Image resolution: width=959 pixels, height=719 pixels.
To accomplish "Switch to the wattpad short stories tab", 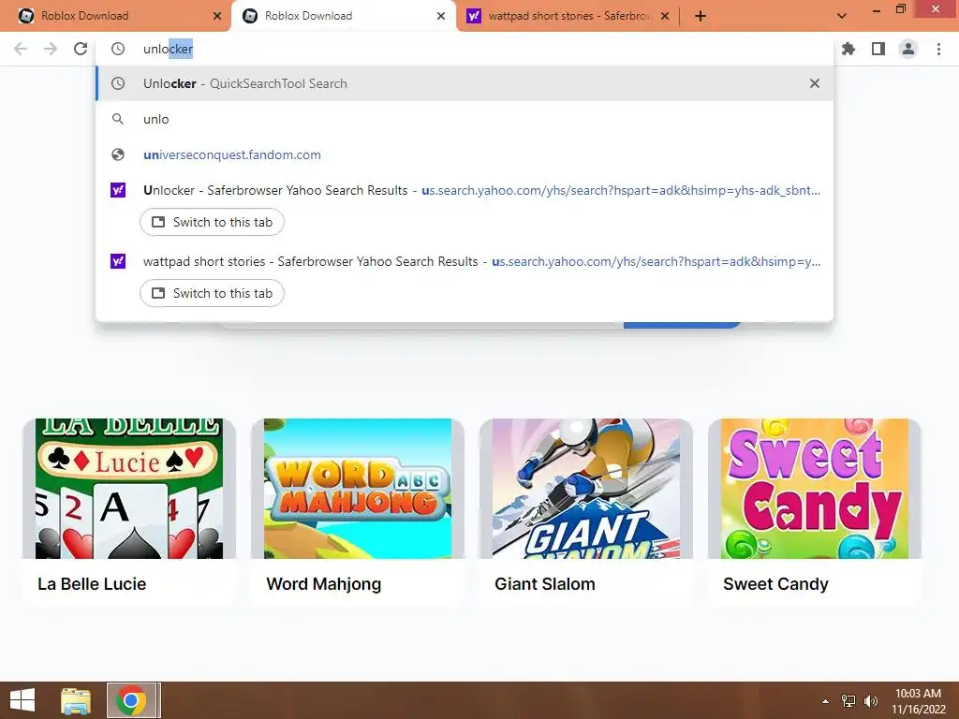I will pyautogui.click(x=212, y=293).
